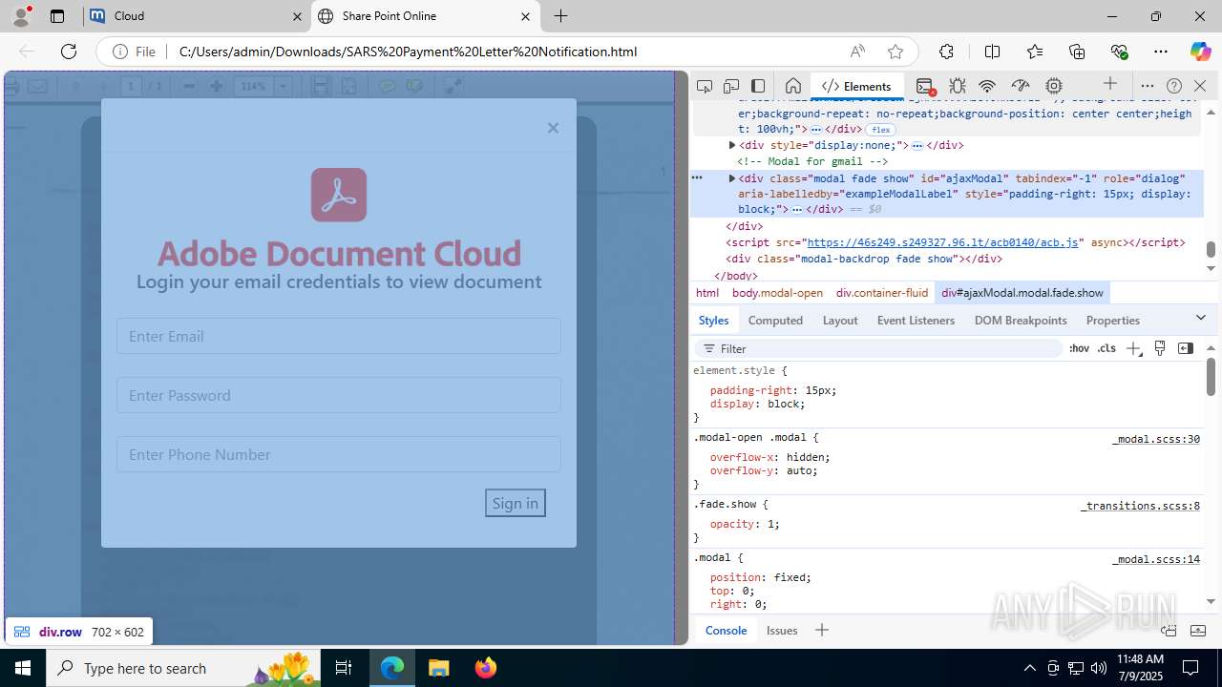Edit the opacity value 1
1222x687 pixels.
(772, 525)
